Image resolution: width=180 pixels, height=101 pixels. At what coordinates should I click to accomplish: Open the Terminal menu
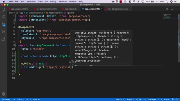pyautogui.click(x=63, y=1)
